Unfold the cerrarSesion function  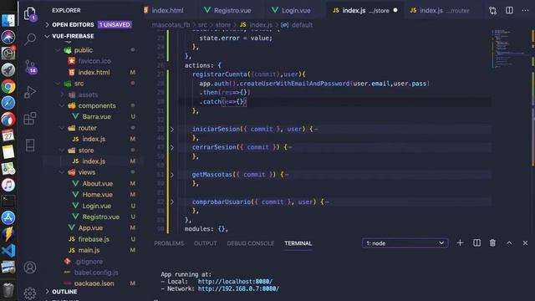[172, 147]
